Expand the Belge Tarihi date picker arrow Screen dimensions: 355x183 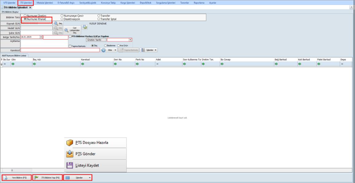pos(41,37)
